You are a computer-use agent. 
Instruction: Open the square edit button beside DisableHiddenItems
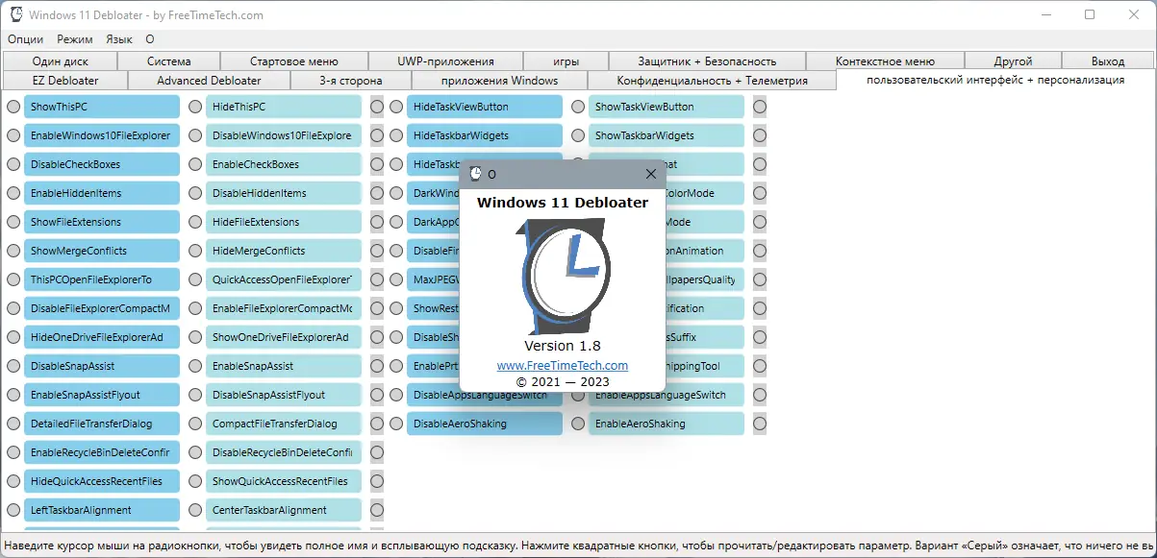click(x=376, y=193)
